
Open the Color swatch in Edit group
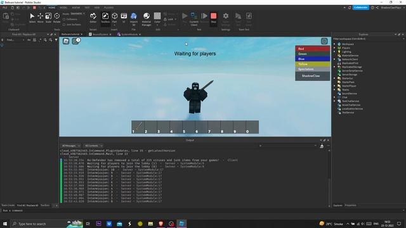tap(157, 16)
